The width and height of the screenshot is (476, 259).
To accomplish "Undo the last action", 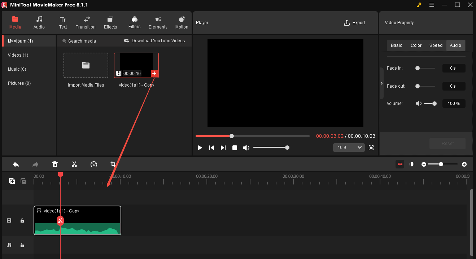I will 16,164.
